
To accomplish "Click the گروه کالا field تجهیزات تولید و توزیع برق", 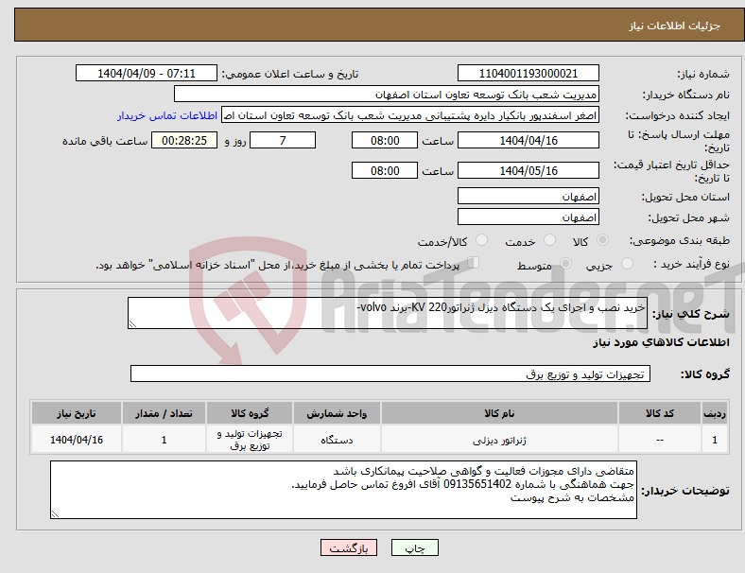I will [x=390, y=373].
